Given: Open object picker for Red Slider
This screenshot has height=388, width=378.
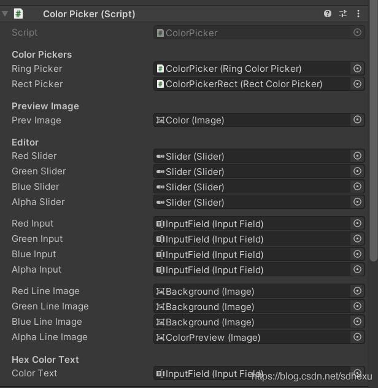Looking at the screenshot, I should click(x=357, y=156).
